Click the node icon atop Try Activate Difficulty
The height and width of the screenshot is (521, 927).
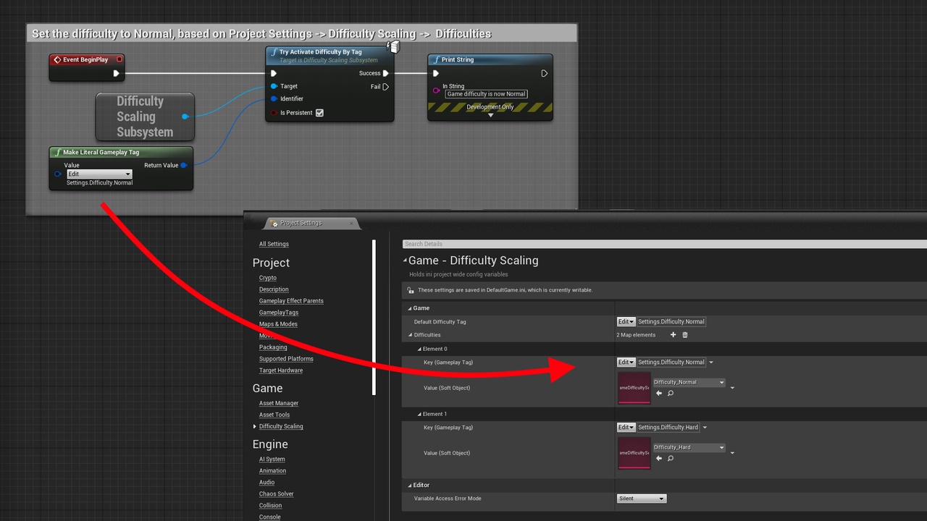pos(393,47)
